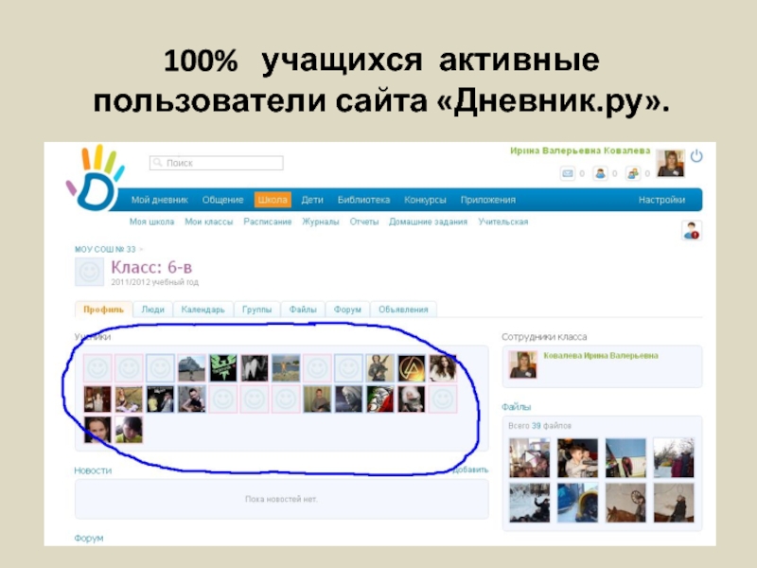Click the user profile avatar at top right

(x=670, y=163)
